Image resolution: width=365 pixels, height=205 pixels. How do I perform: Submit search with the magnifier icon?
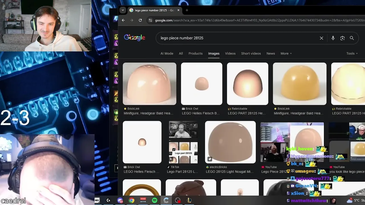tap(352, 38)
